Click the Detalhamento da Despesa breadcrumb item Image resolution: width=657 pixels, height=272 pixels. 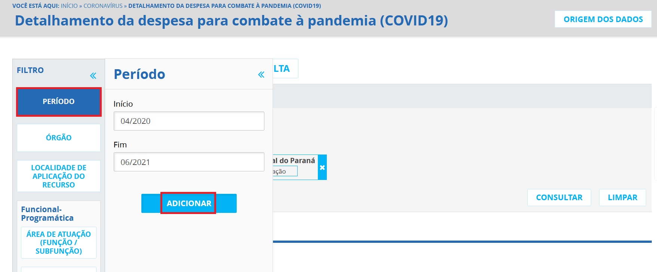coord(224,6)
